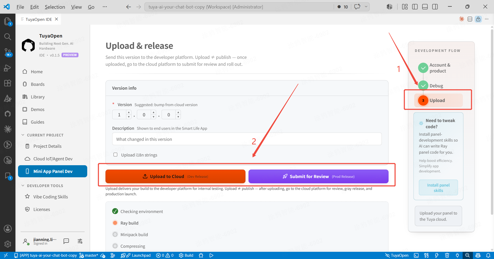Open the Selection menu
Image resolution: width=494 pixels, height=259 pixels.
click(55, 7)
